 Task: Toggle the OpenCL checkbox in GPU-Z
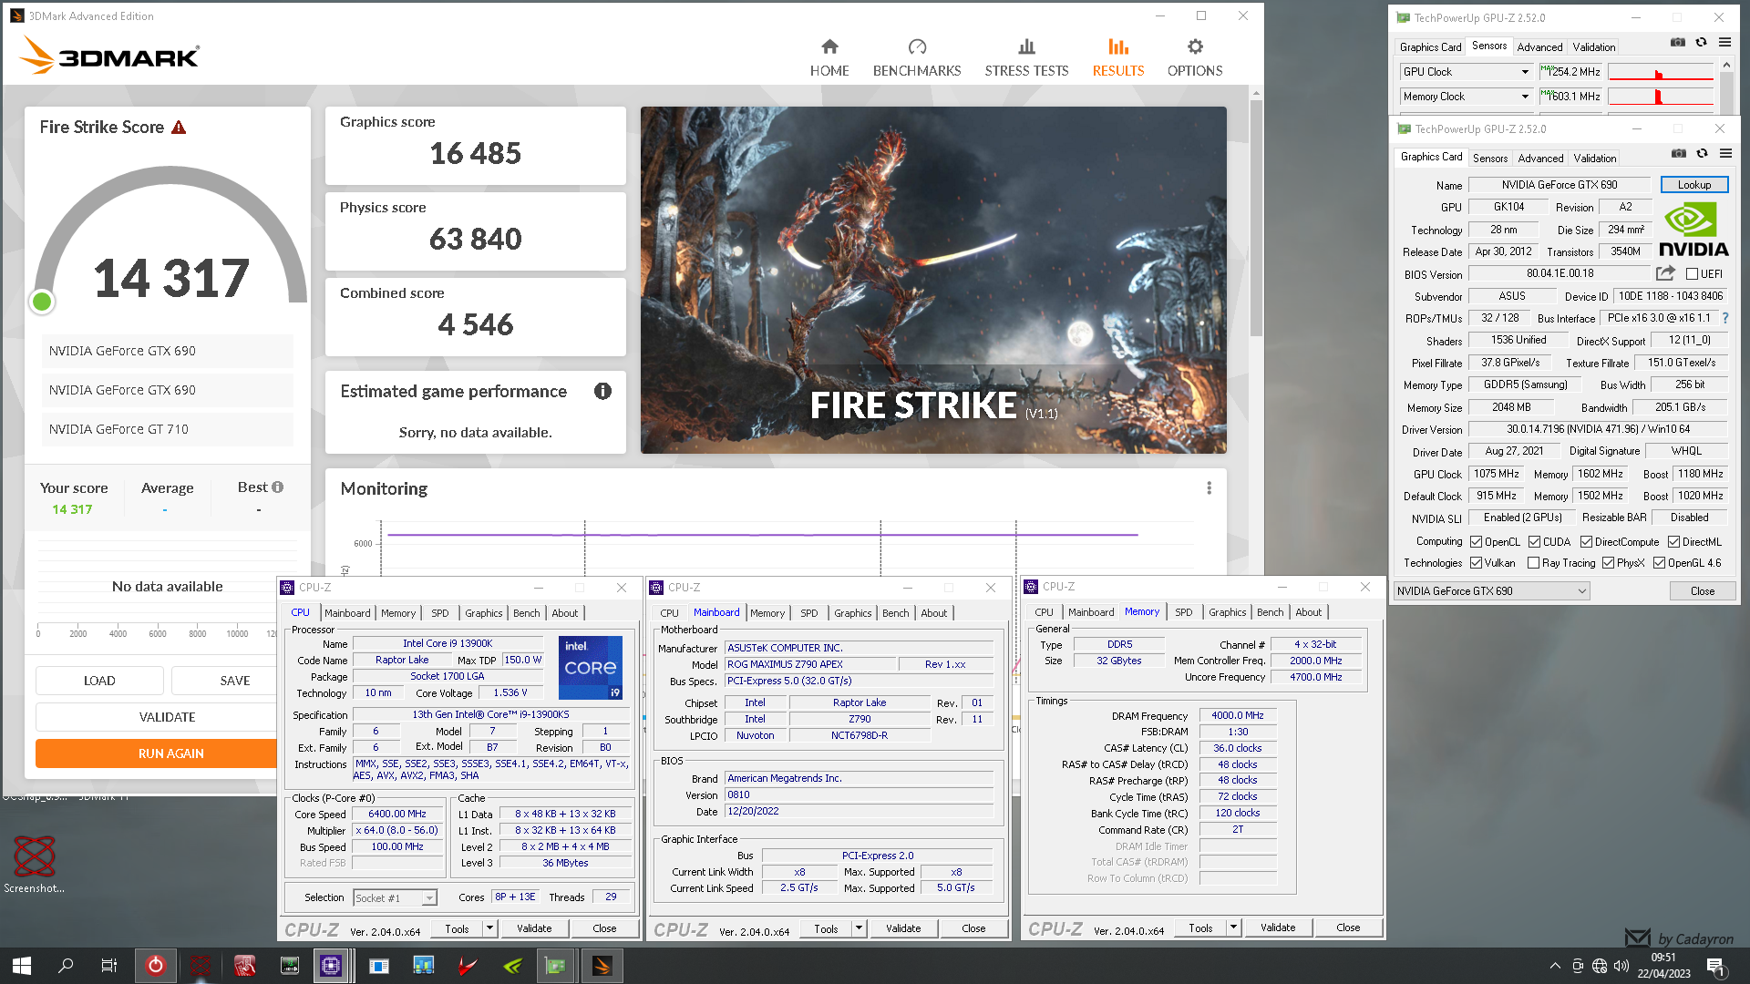pos(1476,541)
